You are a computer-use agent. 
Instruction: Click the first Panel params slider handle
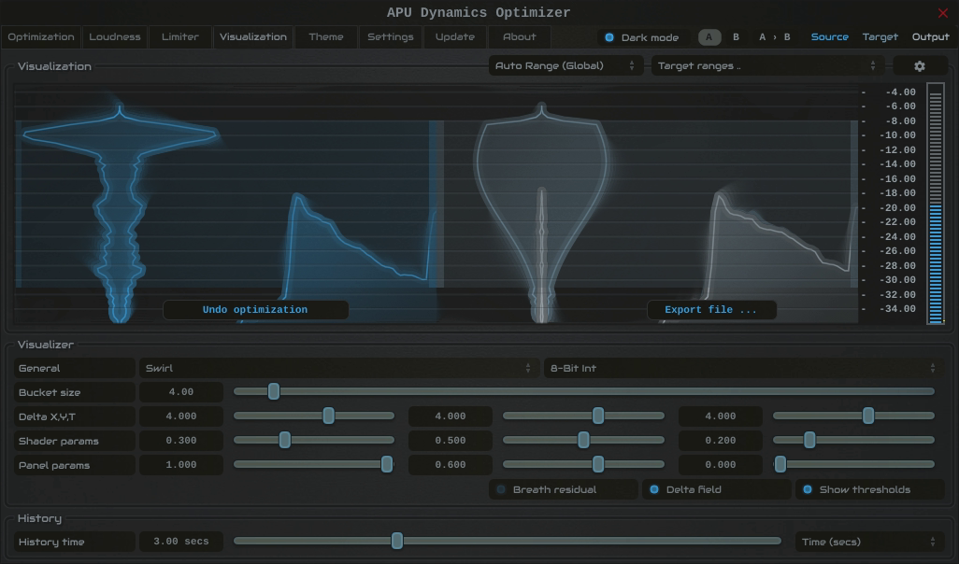387,465
